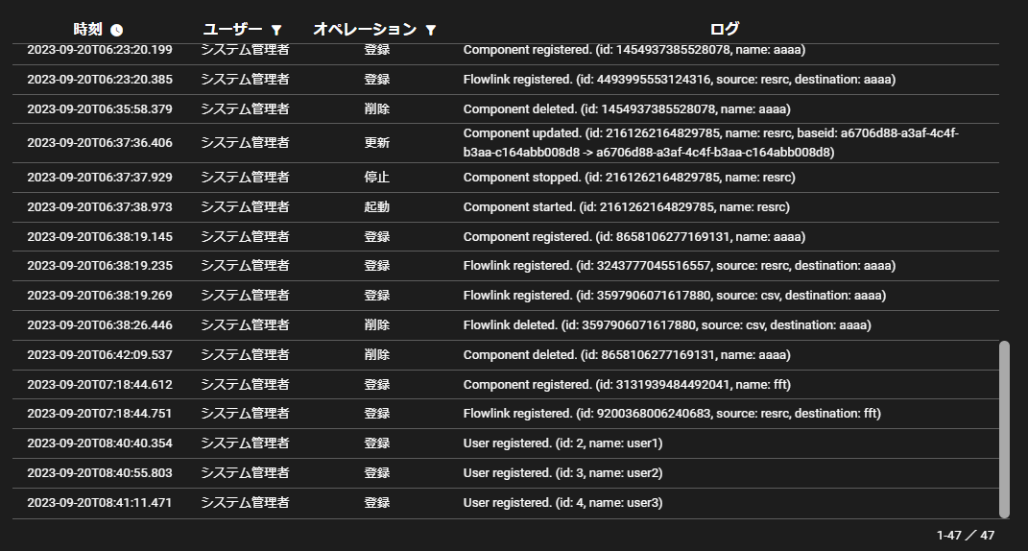Click the '1-47 / 47' pagination label
This screenshot has height=551, width=1028.
click(x=966, y=535)
